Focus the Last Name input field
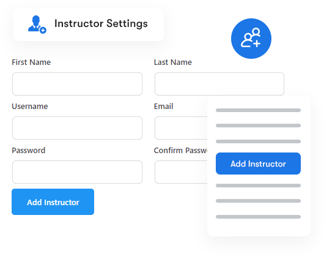 point(219,84)
